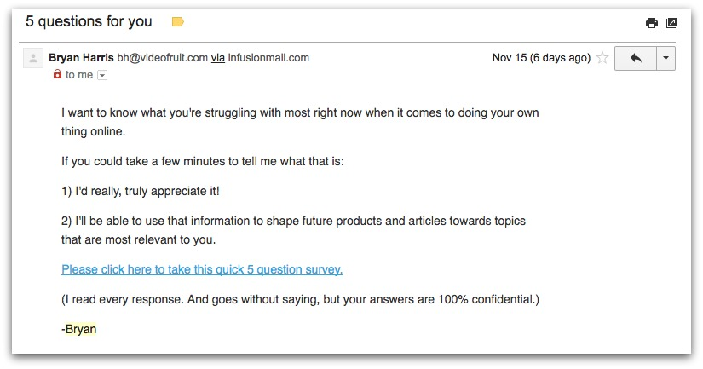
Task: Click the "100% confidential" sentence
Action: [x=301, y=299]
